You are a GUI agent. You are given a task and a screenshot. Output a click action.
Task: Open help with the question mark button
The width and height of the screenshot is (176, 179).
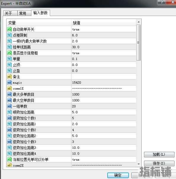[x=161, y=2]
